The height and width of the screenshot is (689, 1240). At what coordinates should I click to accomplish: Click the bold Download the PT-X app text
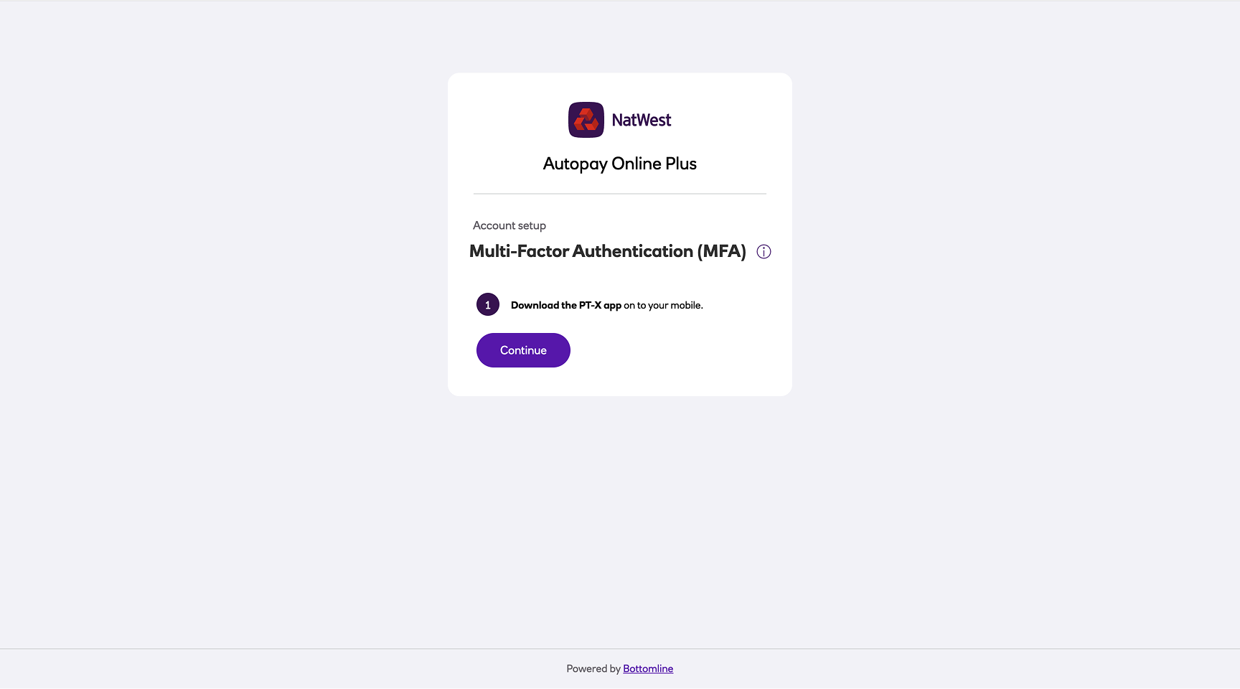point(566,305)
